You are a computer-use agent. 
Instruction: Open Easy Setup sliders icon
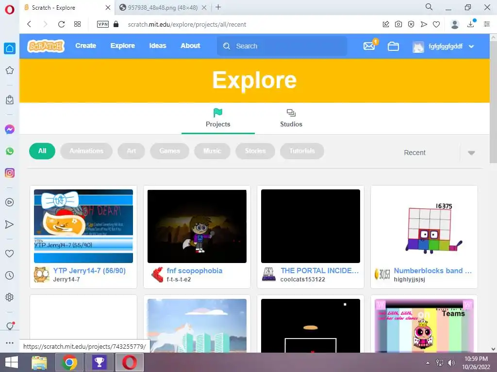[487, 24]
